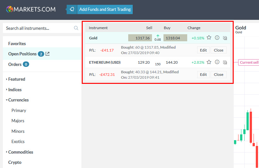Image resolution: width=259 pixels, height=168 pixels.
Task: Close the Gold position
Action: coord(219,50)
